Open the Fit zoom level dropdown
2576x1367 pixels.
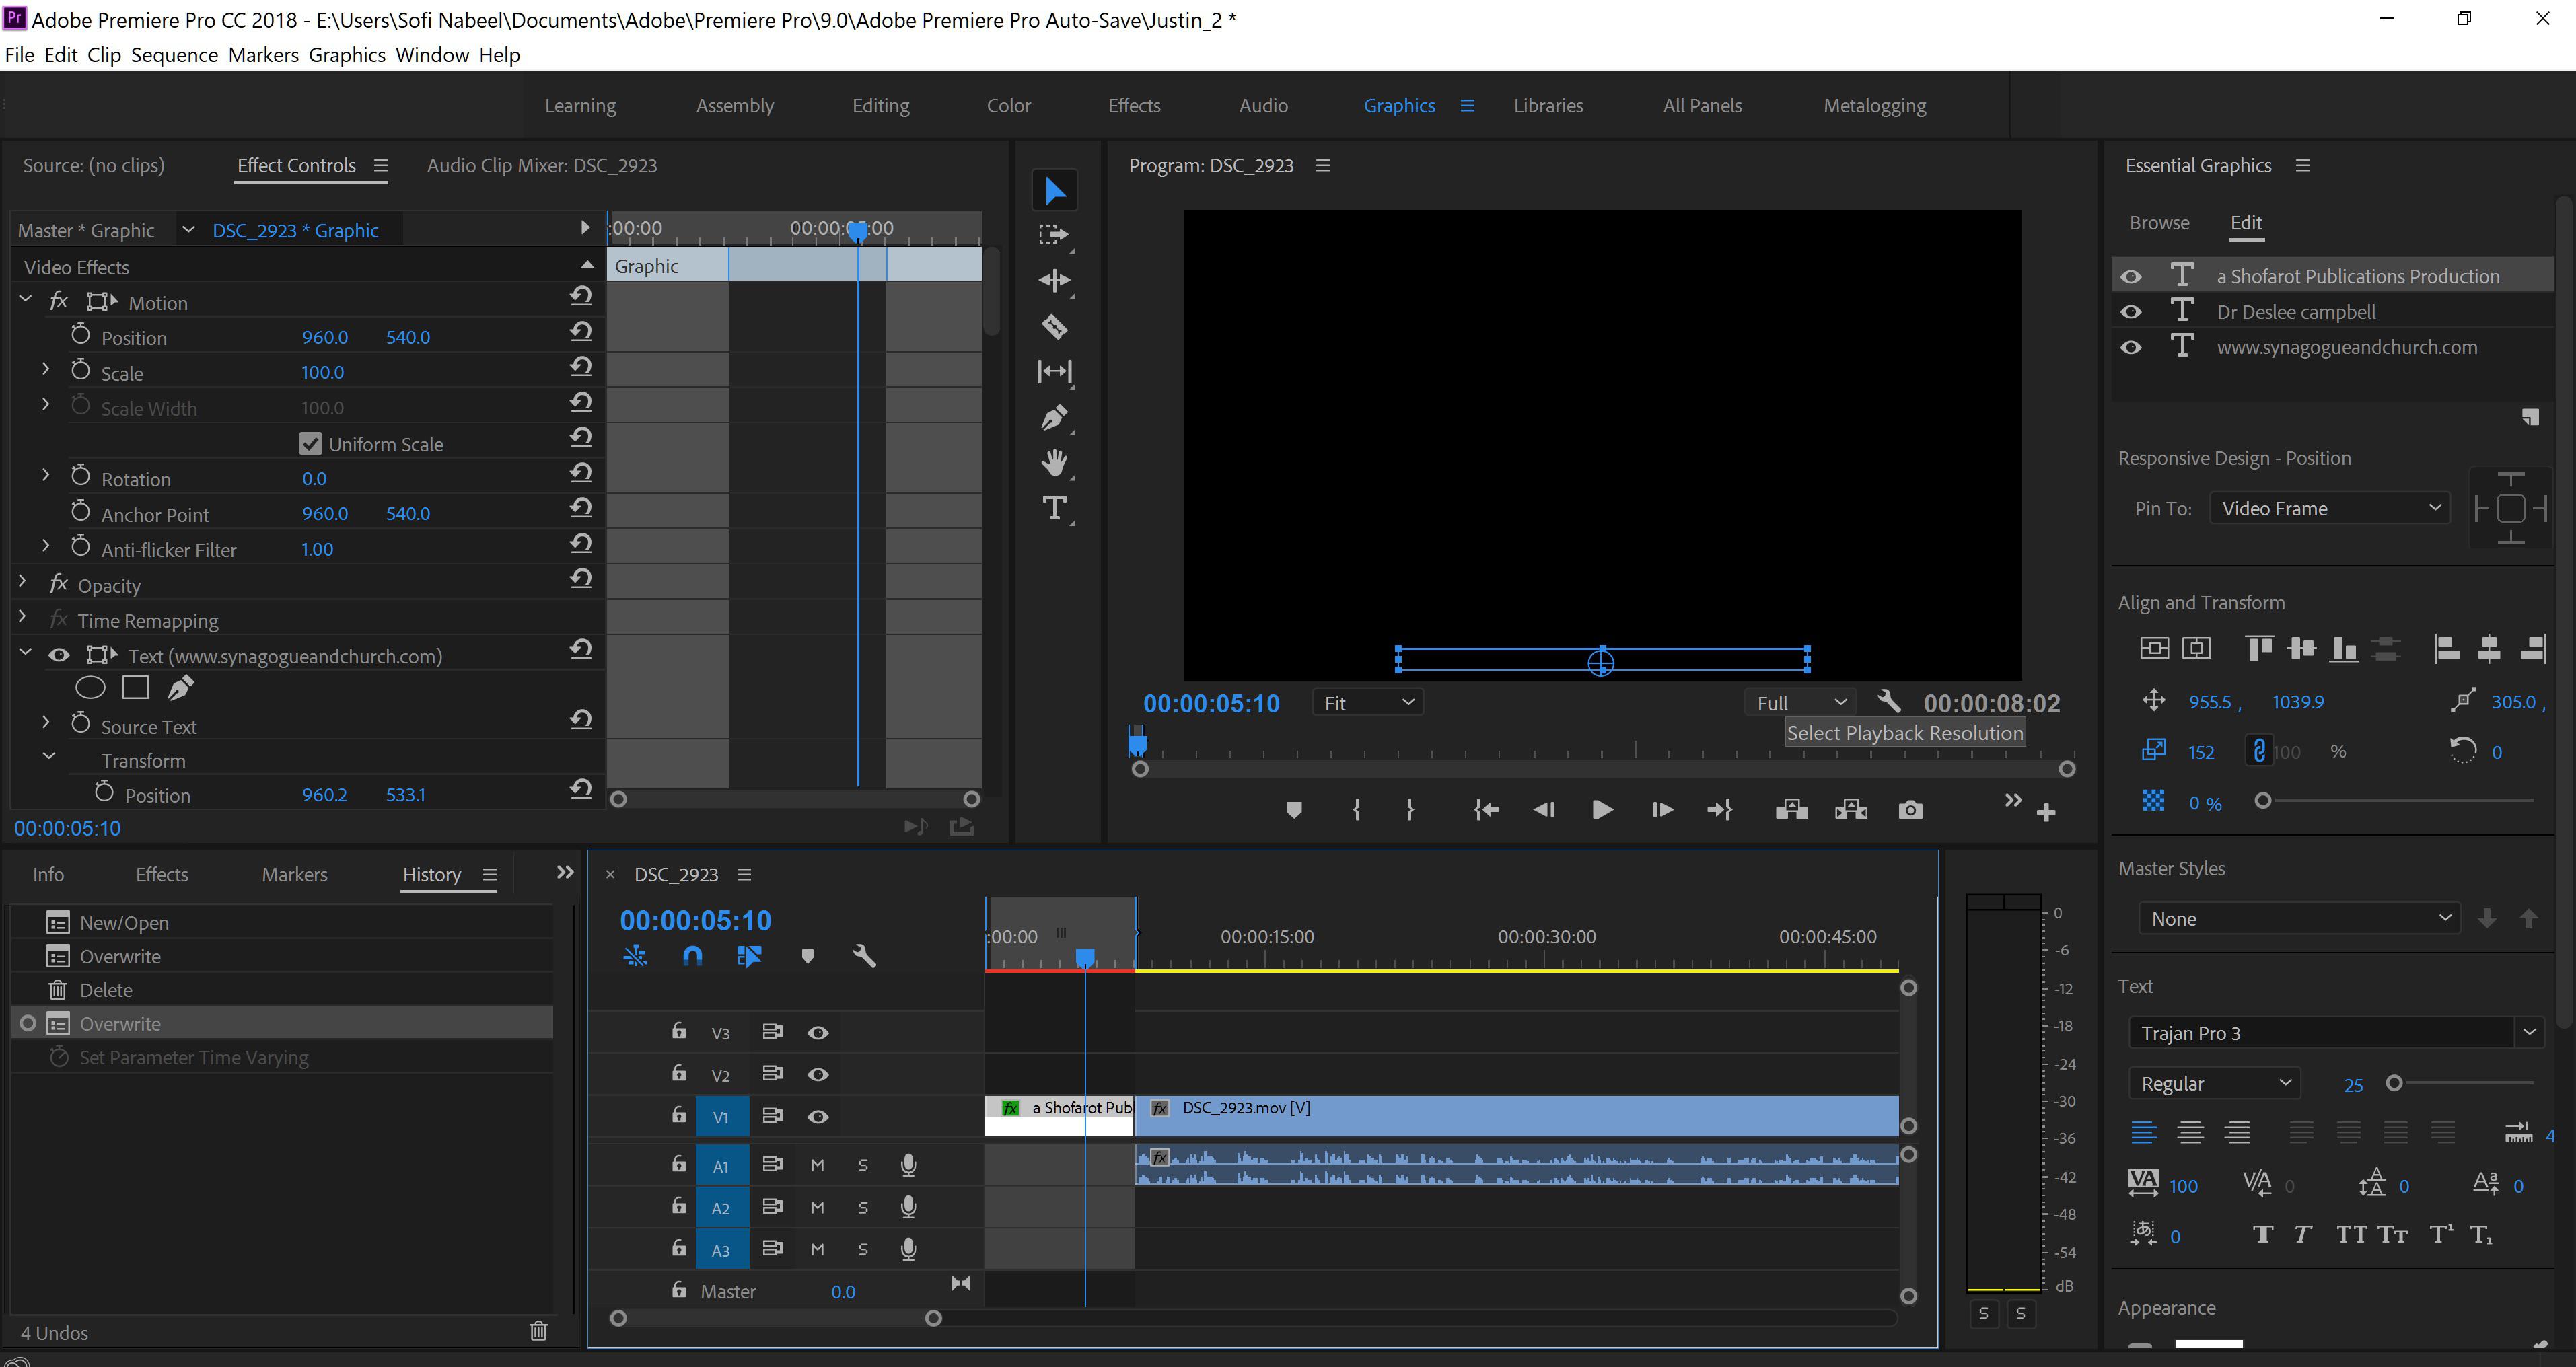[1367, 703]
